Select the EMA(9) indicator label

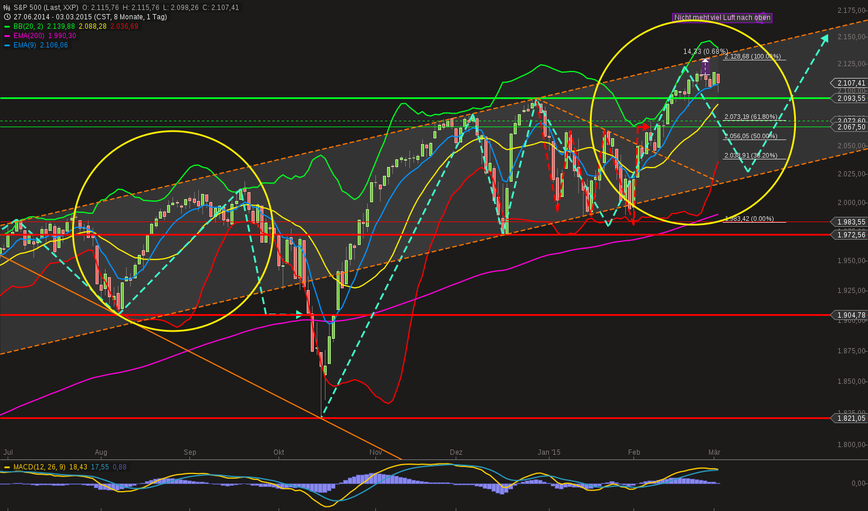[25, 45]
